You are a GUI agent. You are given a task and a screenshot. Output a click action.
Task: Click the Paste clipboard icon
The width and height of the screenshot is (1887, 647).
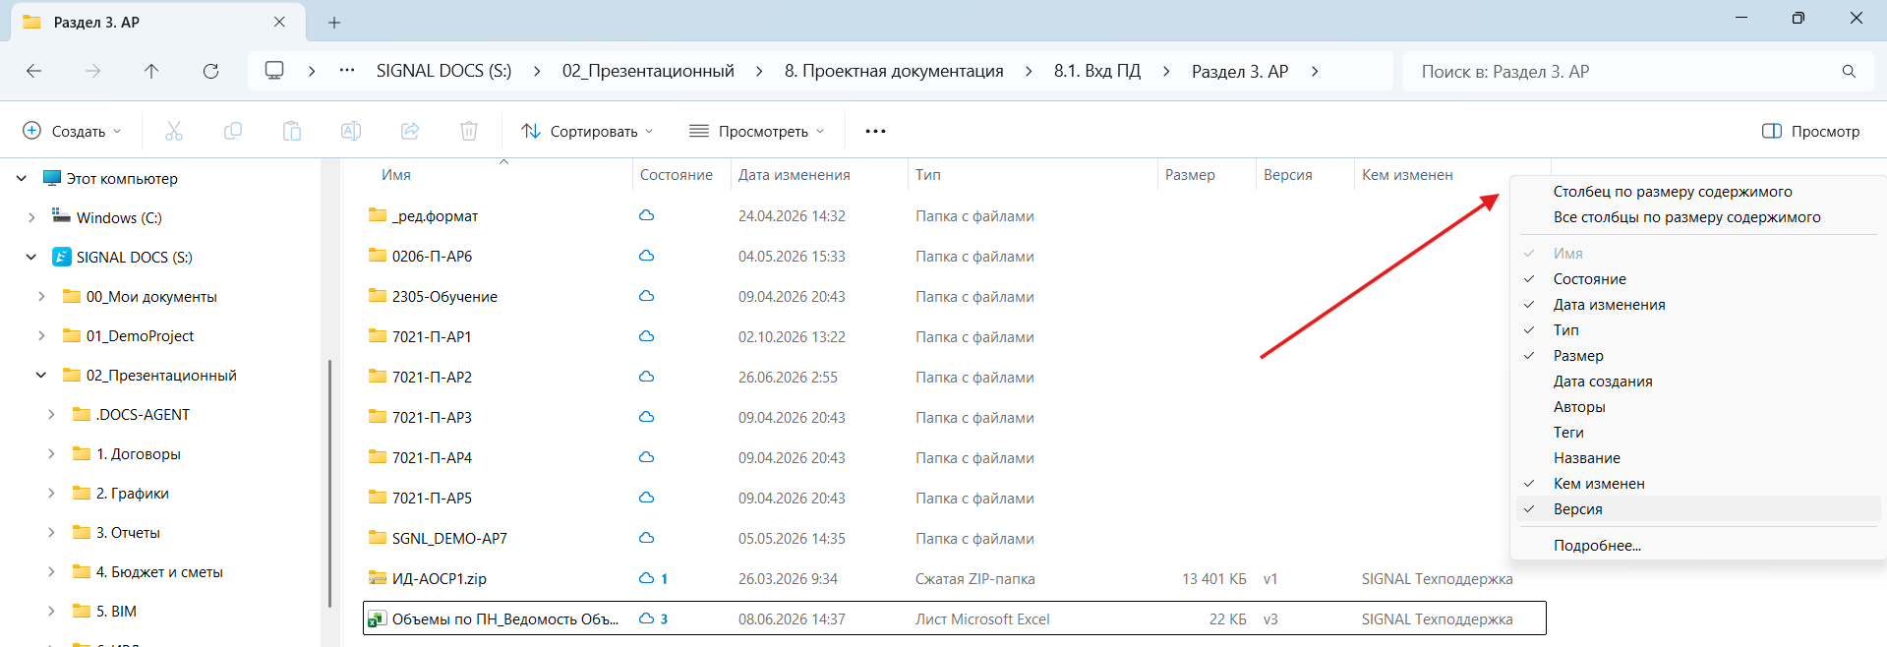pos(292,131)
